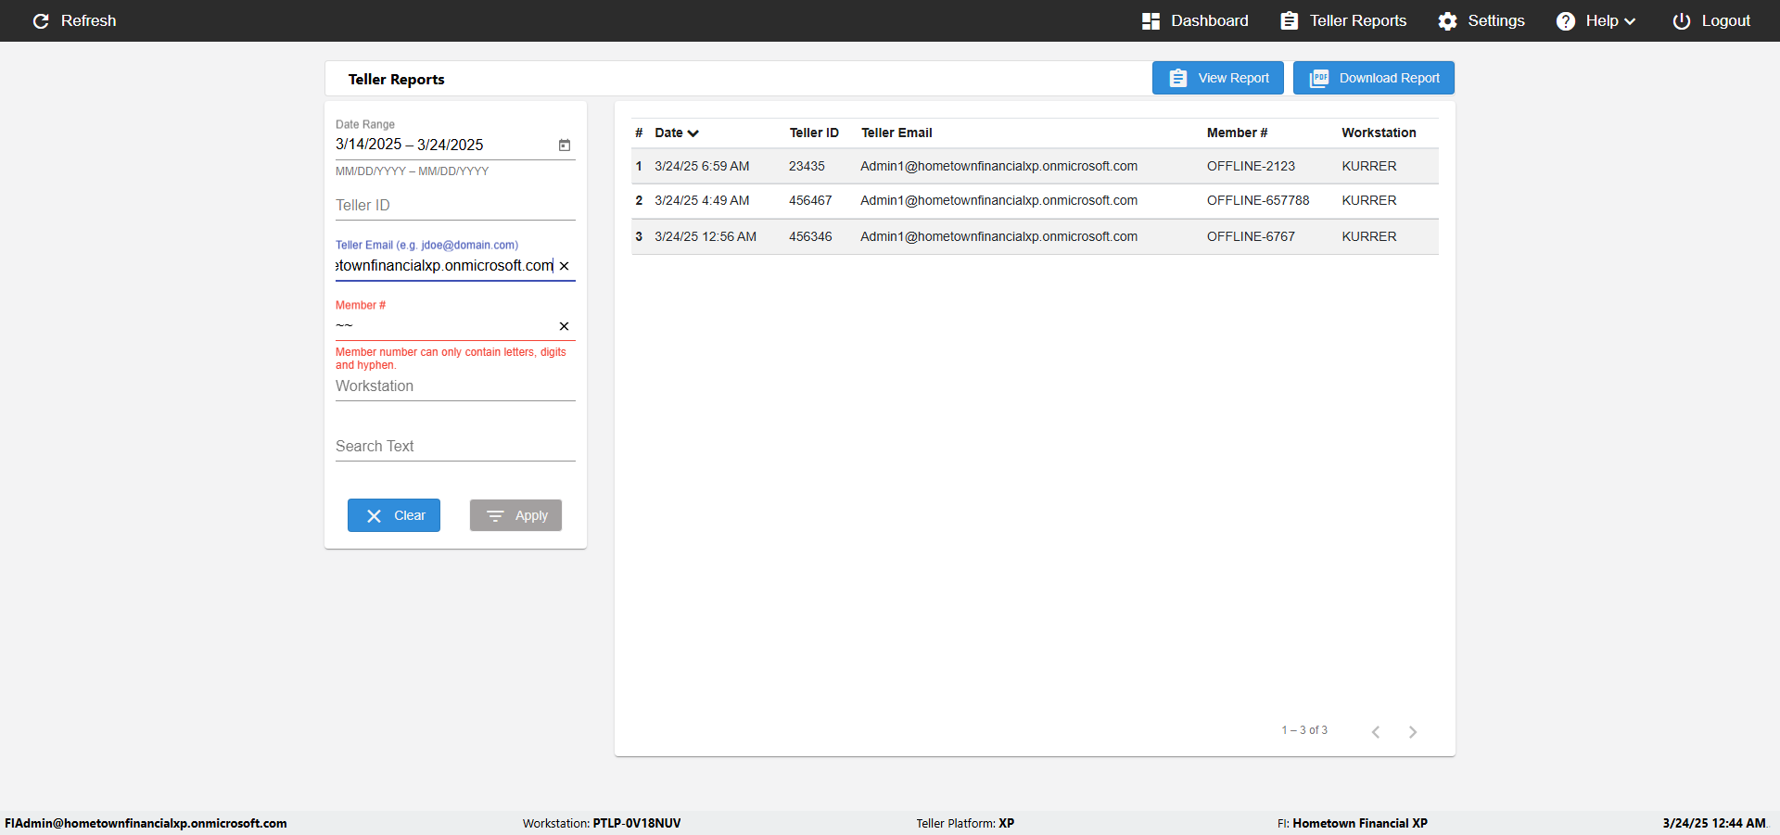
Task: Click the View Report button
Action: [x=1218, y=78]
